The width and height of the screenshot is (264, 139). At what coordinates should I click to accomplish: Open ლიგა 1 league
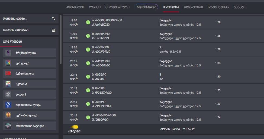[x=30, y=94]
